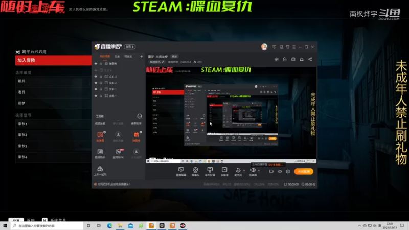Click the share icon above the preview

[x=310, y=59]
